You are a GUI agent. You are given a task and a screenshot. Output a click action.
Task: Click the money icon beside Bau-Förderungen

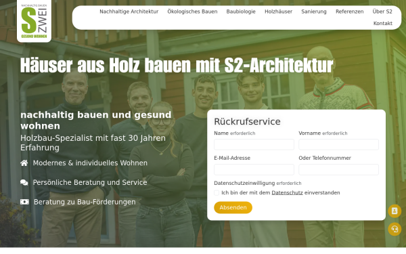tap(24, 202)
